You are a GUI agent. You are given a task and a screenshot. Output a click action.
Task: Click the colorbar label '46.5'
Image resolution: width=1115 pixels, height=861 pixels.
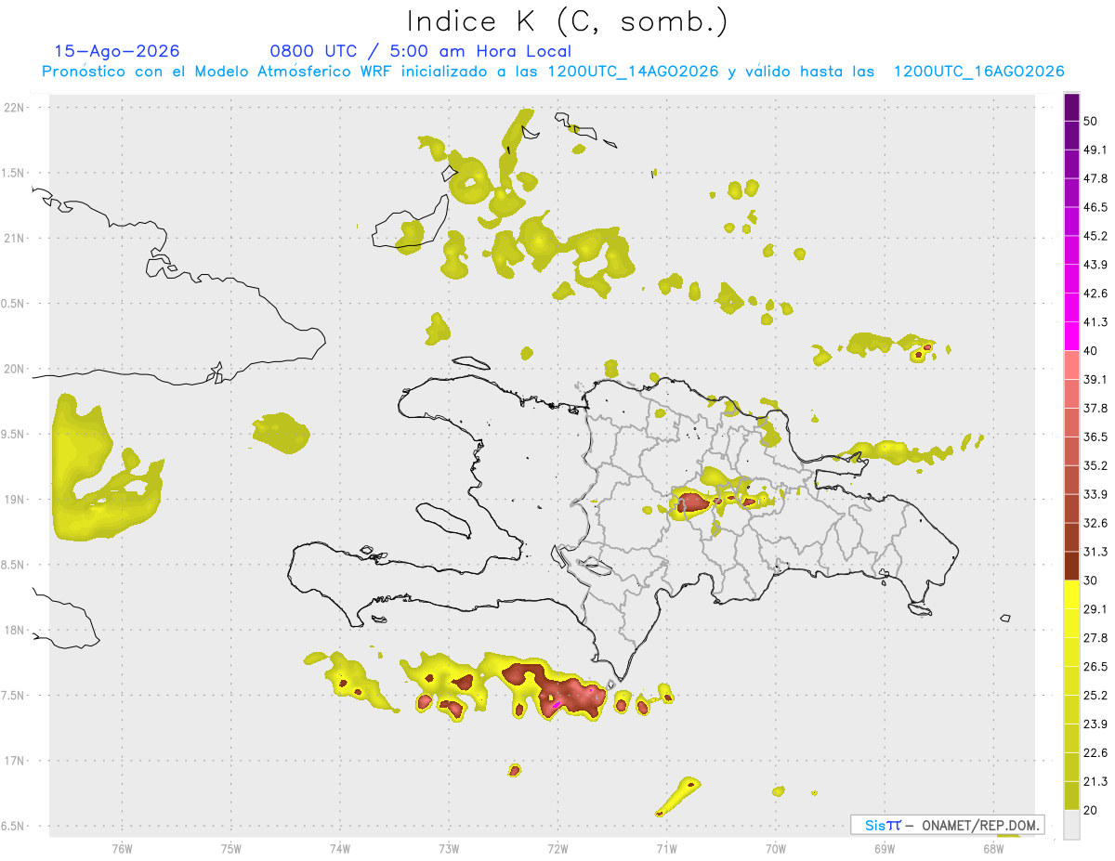(1096, 207)
